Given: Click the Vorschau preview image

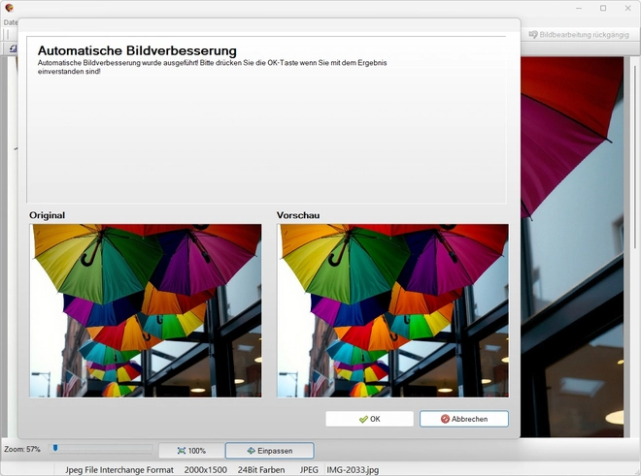Looking at the screenshot, I should pos(393,310).
